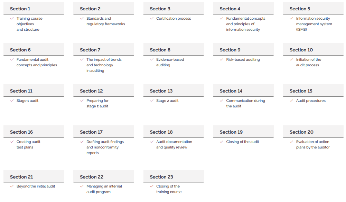
Task: Select the Section 5 header
Action: [x=314, y=9]
